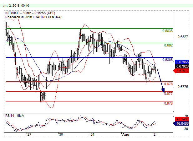The width and height of the screenshot is (193, 141).
Task: Select the 'NZD/USD - 30min - 2:15:55 (CET)' title
Action: click(x=30, y=13)
